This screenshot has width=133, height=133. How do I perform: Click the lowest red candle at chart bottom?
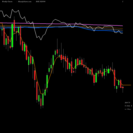coord(41,102)
